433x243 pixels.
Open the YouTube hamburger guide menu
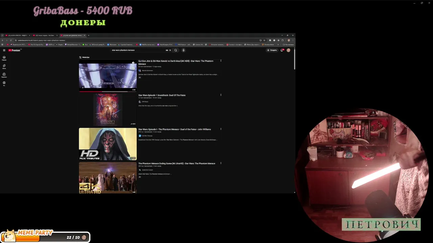(4, 50)
